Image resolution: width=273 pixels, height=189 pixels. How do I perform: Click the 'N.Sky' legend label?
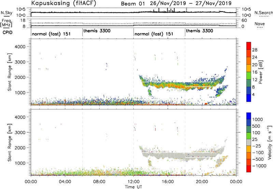[x=6, y=13]
